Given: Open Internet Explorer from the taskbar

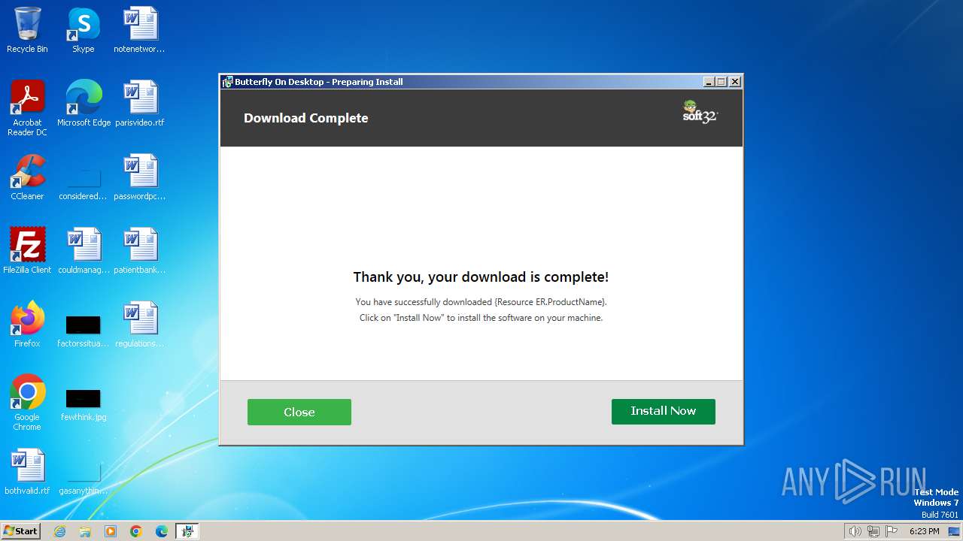Looking at the screenshot, I should [60, 531].
